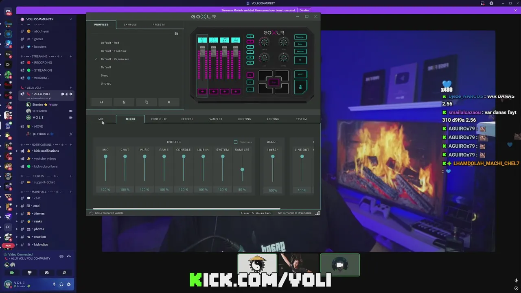Disconnect from the Discord voice call

pos(69,256)
